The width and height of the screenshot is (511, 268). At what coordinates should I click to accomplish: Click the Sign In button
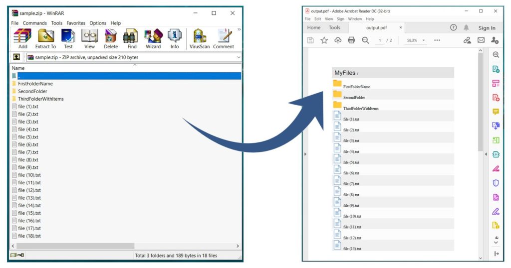[x=487, y=28]
